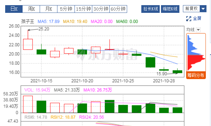This screenshot has height=126, width=211.
Task: Click the 筹码分布 orange button
Action: 196,75
